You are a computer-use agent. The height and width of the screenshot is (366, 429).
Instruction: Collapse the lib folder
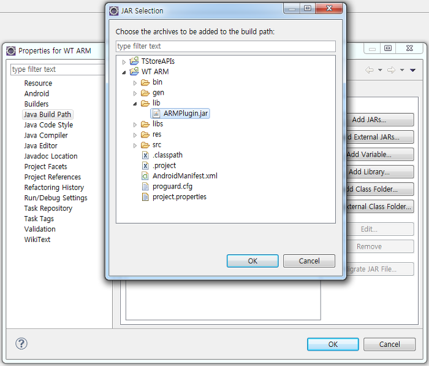tap(135, 104)
